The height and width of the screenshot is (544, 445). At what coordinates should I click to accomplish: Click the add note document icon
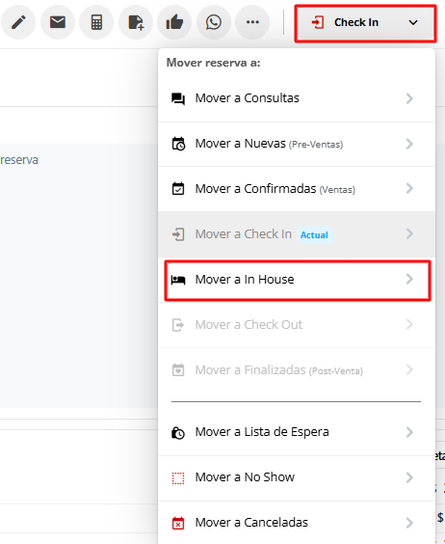click(x=136, y=22)
